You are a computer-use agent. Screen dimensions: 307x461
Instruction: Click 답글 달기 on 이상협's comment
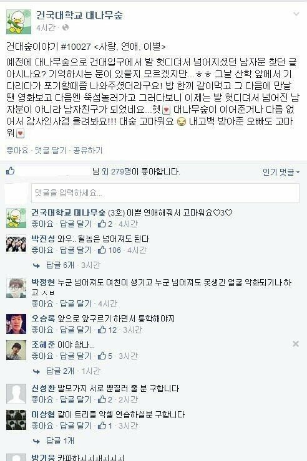76,425
